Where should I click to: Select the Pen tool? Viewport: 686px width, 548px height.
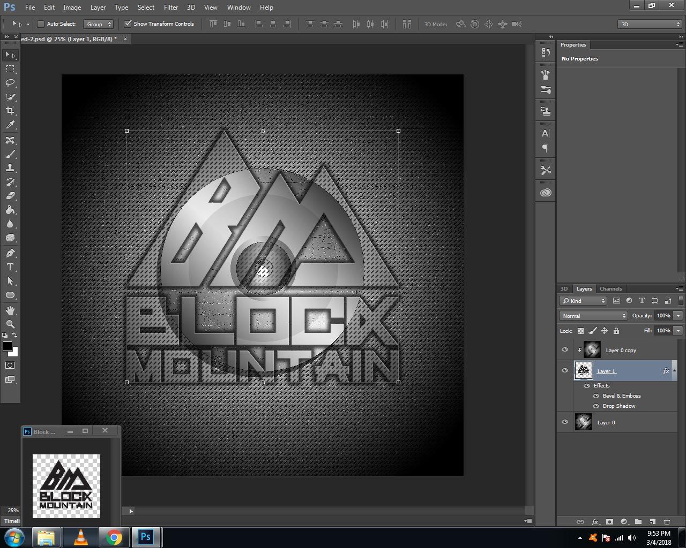pyautogui.click(x=10, y=253)
